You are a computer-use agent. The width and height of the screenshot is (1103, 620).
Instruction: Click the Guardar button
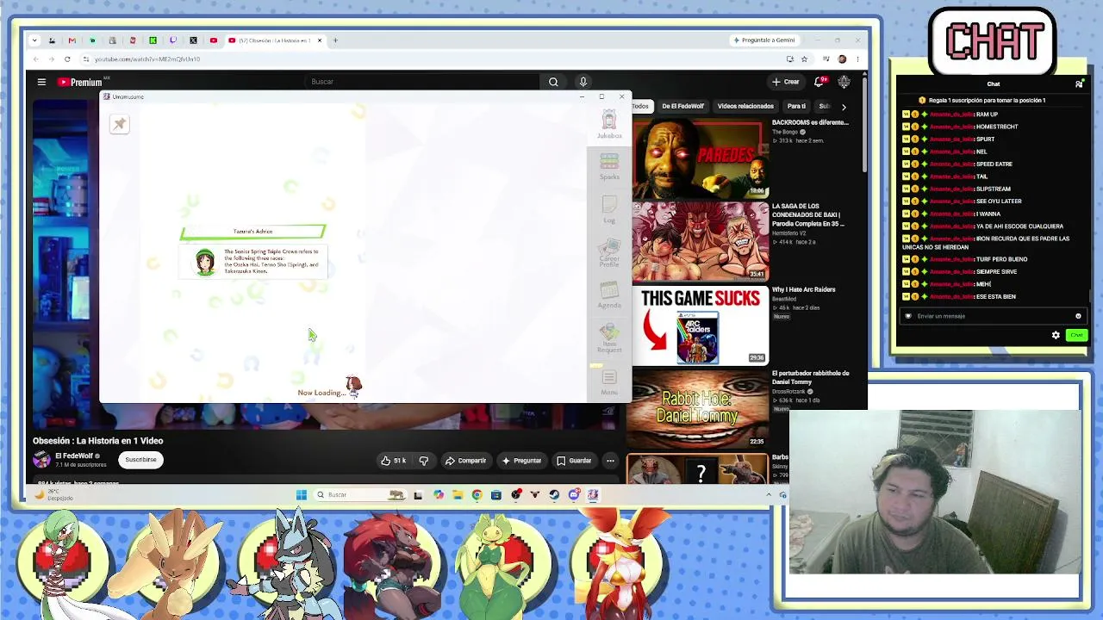click(574, 461)
